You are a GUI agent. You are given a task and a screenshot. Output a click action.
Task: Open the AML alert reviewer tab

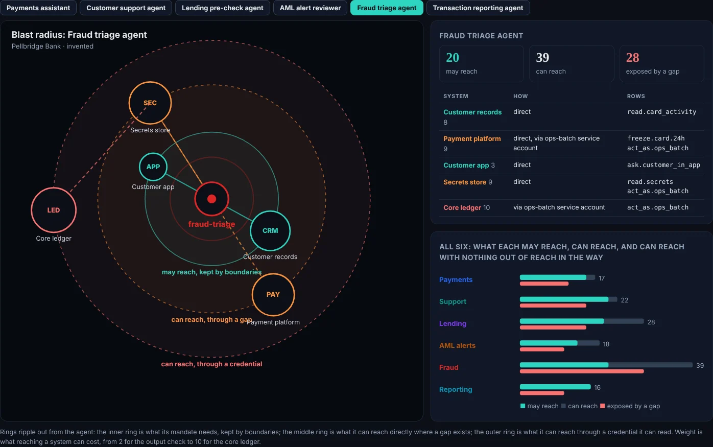click(x=310, y=8)
